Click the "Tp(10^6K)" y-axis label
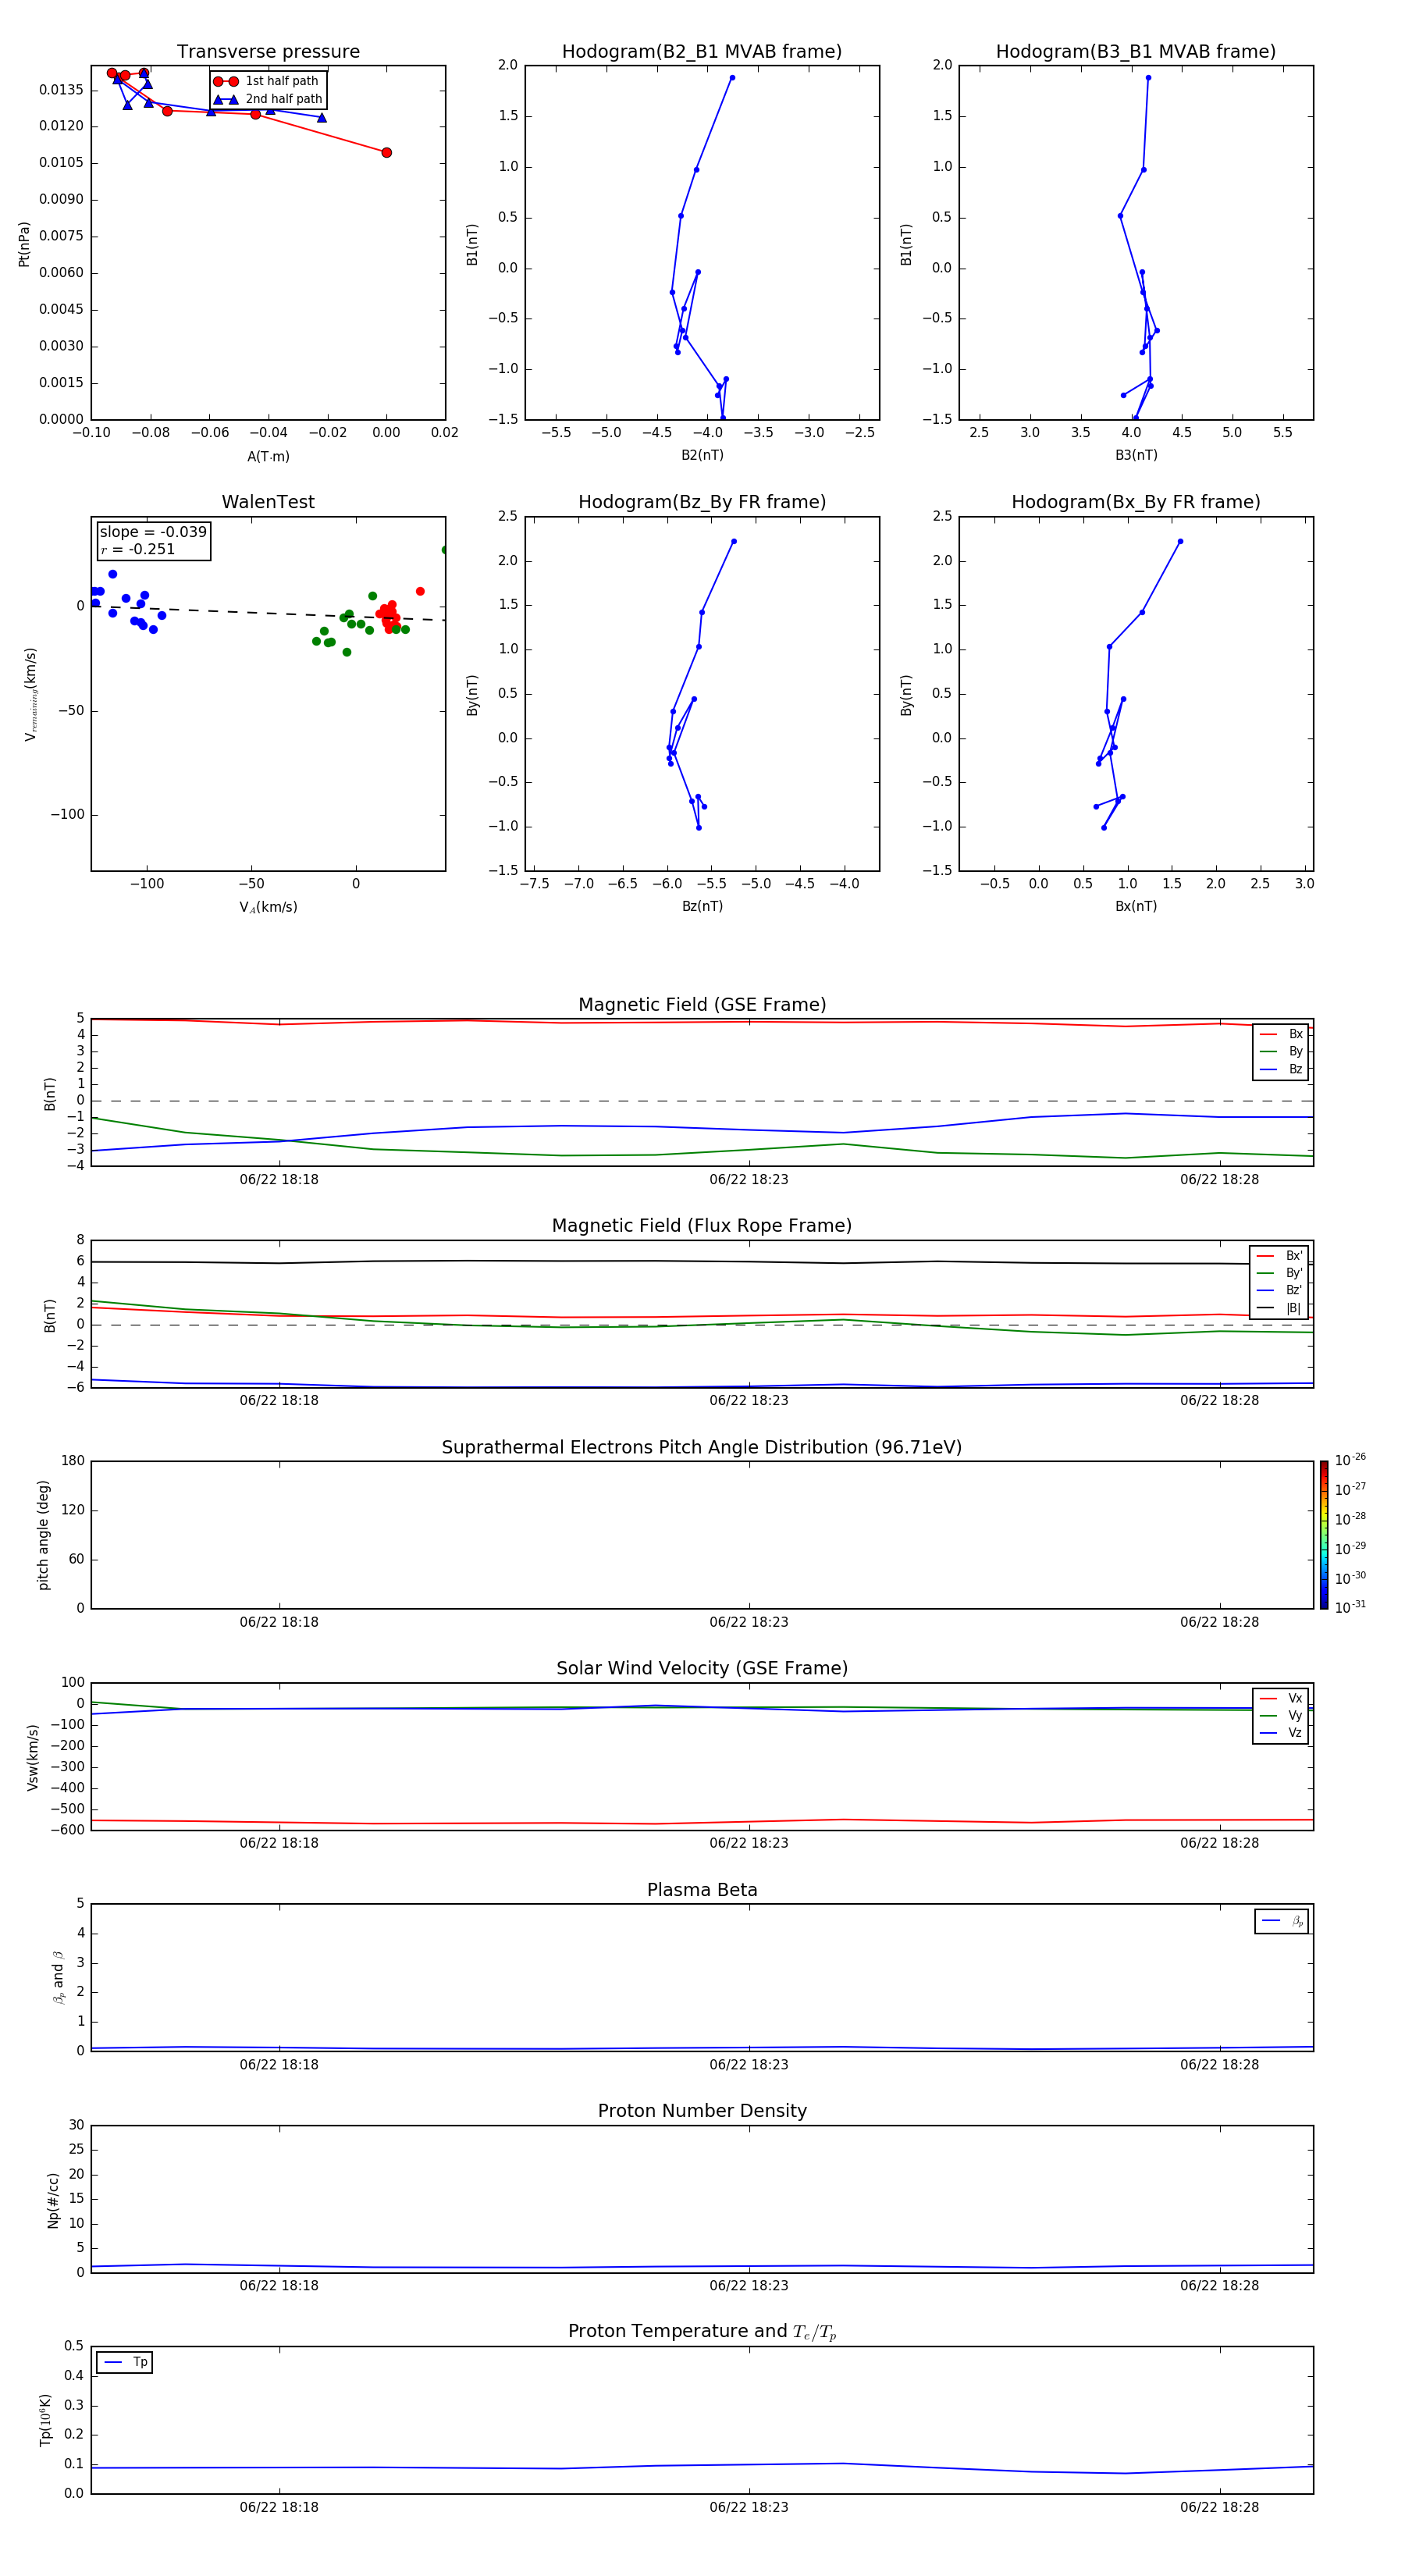Viewport: 1405px width, 2576px height. click(x=46, y=2420)
